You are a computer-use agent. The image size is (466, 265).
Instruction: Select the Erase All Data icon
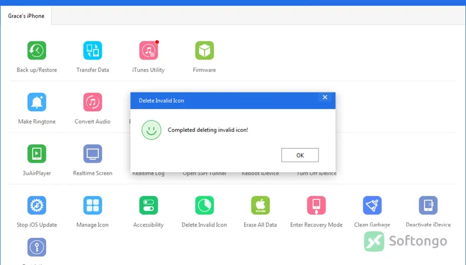click(x=260, y=205)
